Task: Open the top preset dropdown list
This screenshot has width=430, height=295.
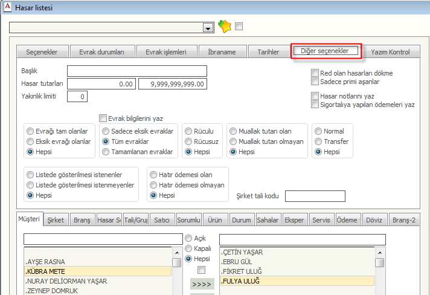Action: 208,28
